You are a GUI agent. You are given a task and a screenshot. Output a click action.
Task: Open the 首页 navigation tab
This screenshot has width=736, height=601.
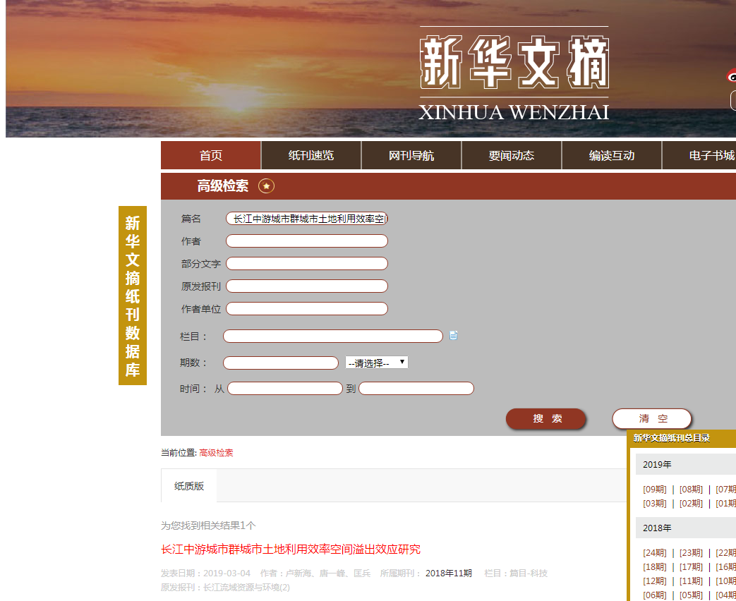pos(211,155)
